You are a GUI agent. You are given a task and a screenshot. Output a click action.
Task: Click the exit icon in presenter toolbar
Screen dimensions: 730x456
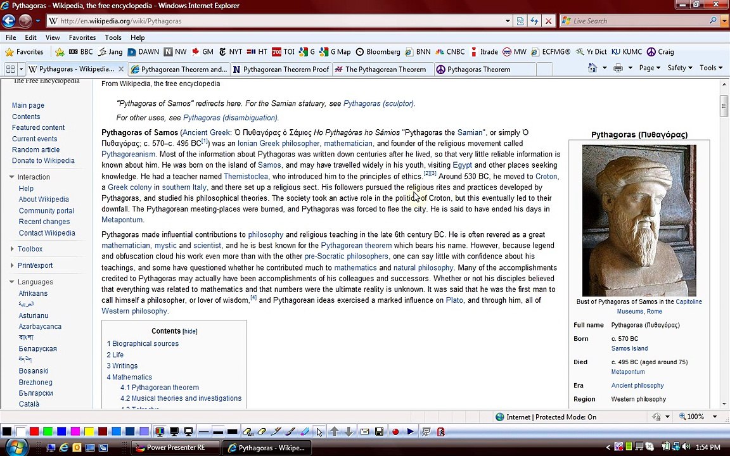(441, 432)
